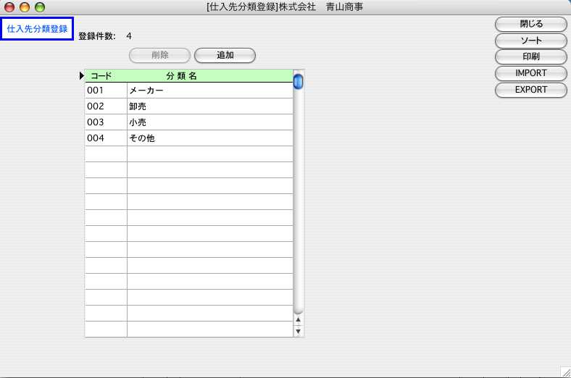
Task: Click the blue scrollbar thumb in the table
Action: (298, 81)
